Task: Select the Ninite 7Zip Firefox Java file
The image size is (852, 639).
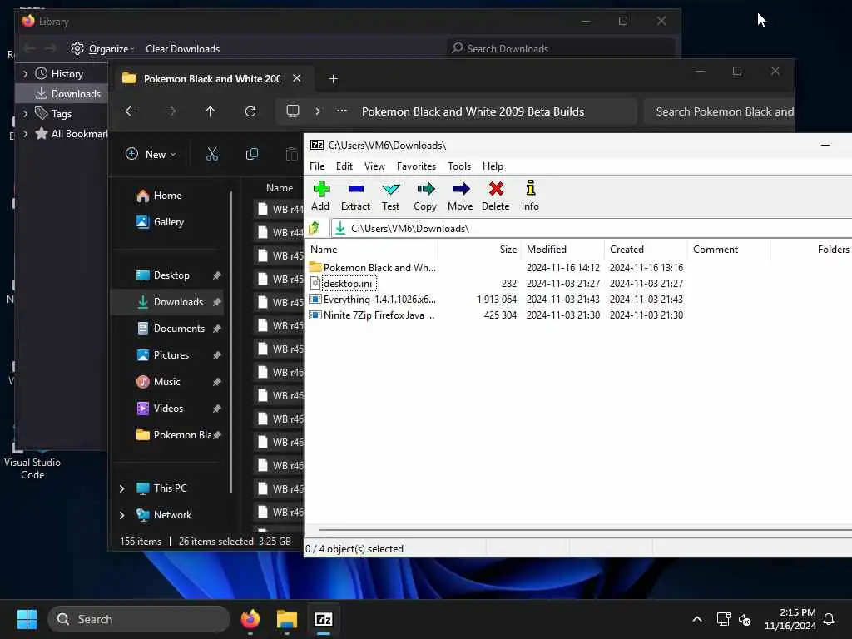Action: pos(372,315)
